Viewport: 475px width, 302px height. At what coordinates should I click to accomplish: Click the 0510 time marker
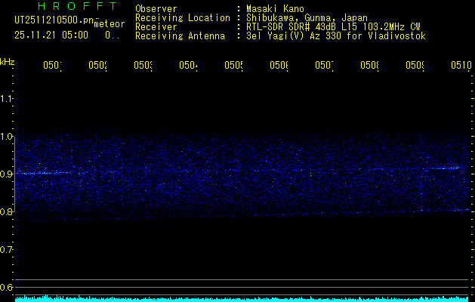tap(460, 66)
